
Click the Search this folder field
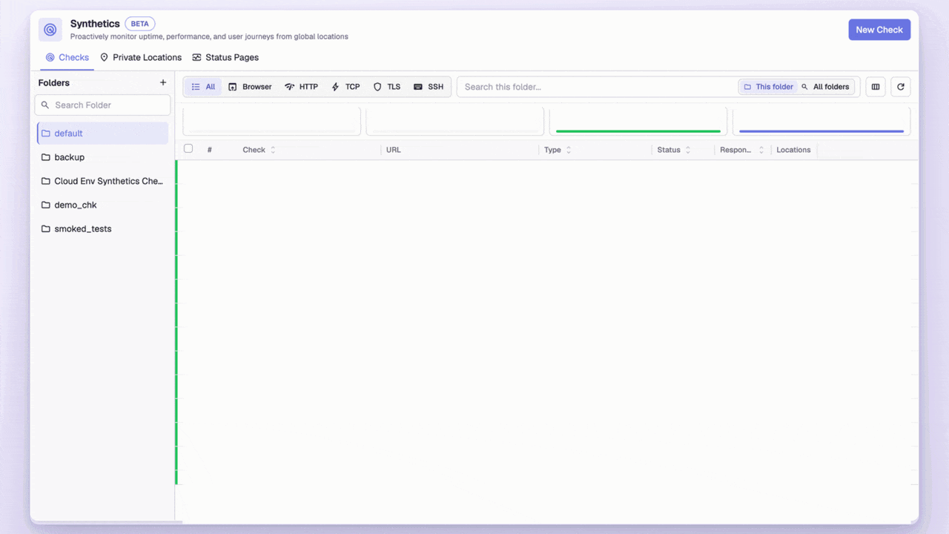tap(597, 87)
